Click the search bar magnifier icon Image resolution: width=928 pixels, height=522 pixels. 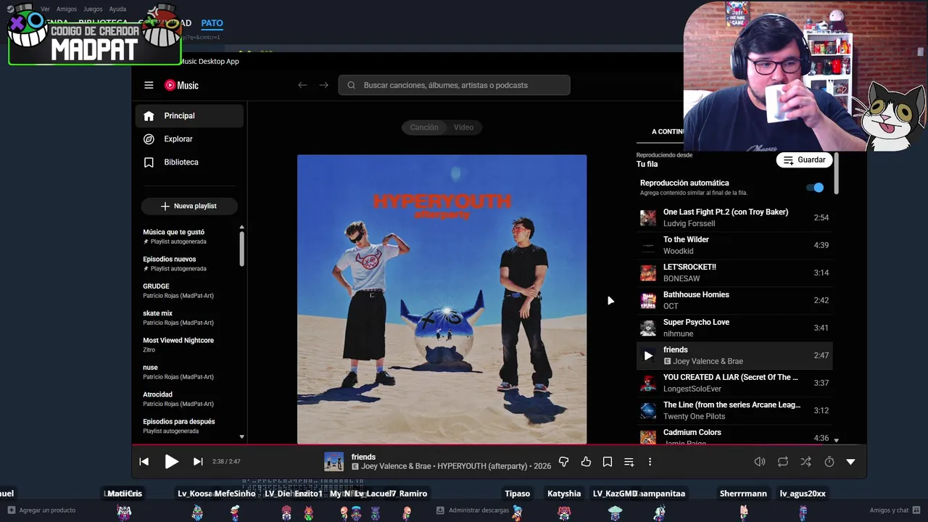[351, 85]
